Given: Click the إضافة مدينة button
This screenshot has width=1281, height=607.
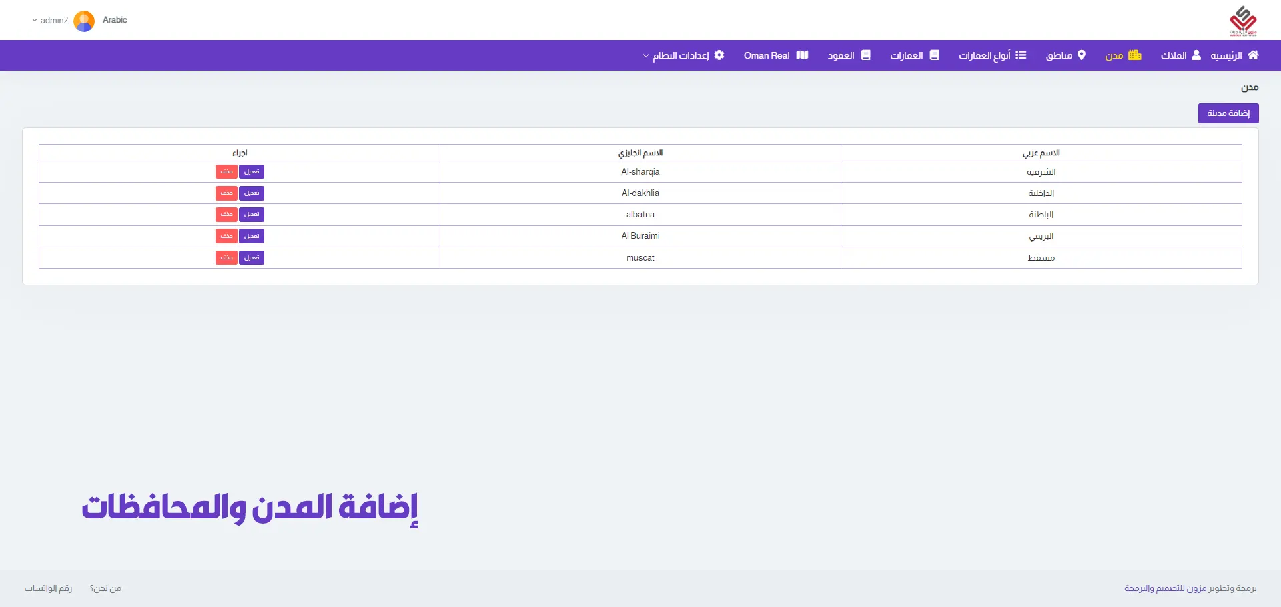Looking at the screenshot, I should click(x=1228, y=113).
